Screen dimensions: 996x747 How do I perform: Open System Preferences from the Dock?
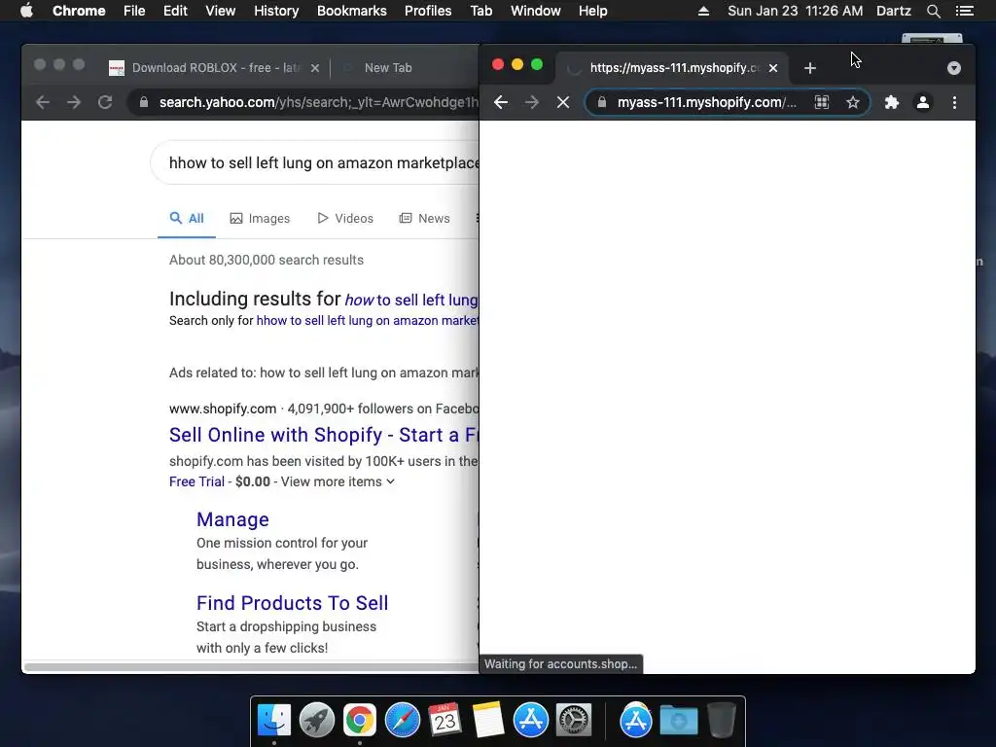pyautogui.click(x=574, y=721)
